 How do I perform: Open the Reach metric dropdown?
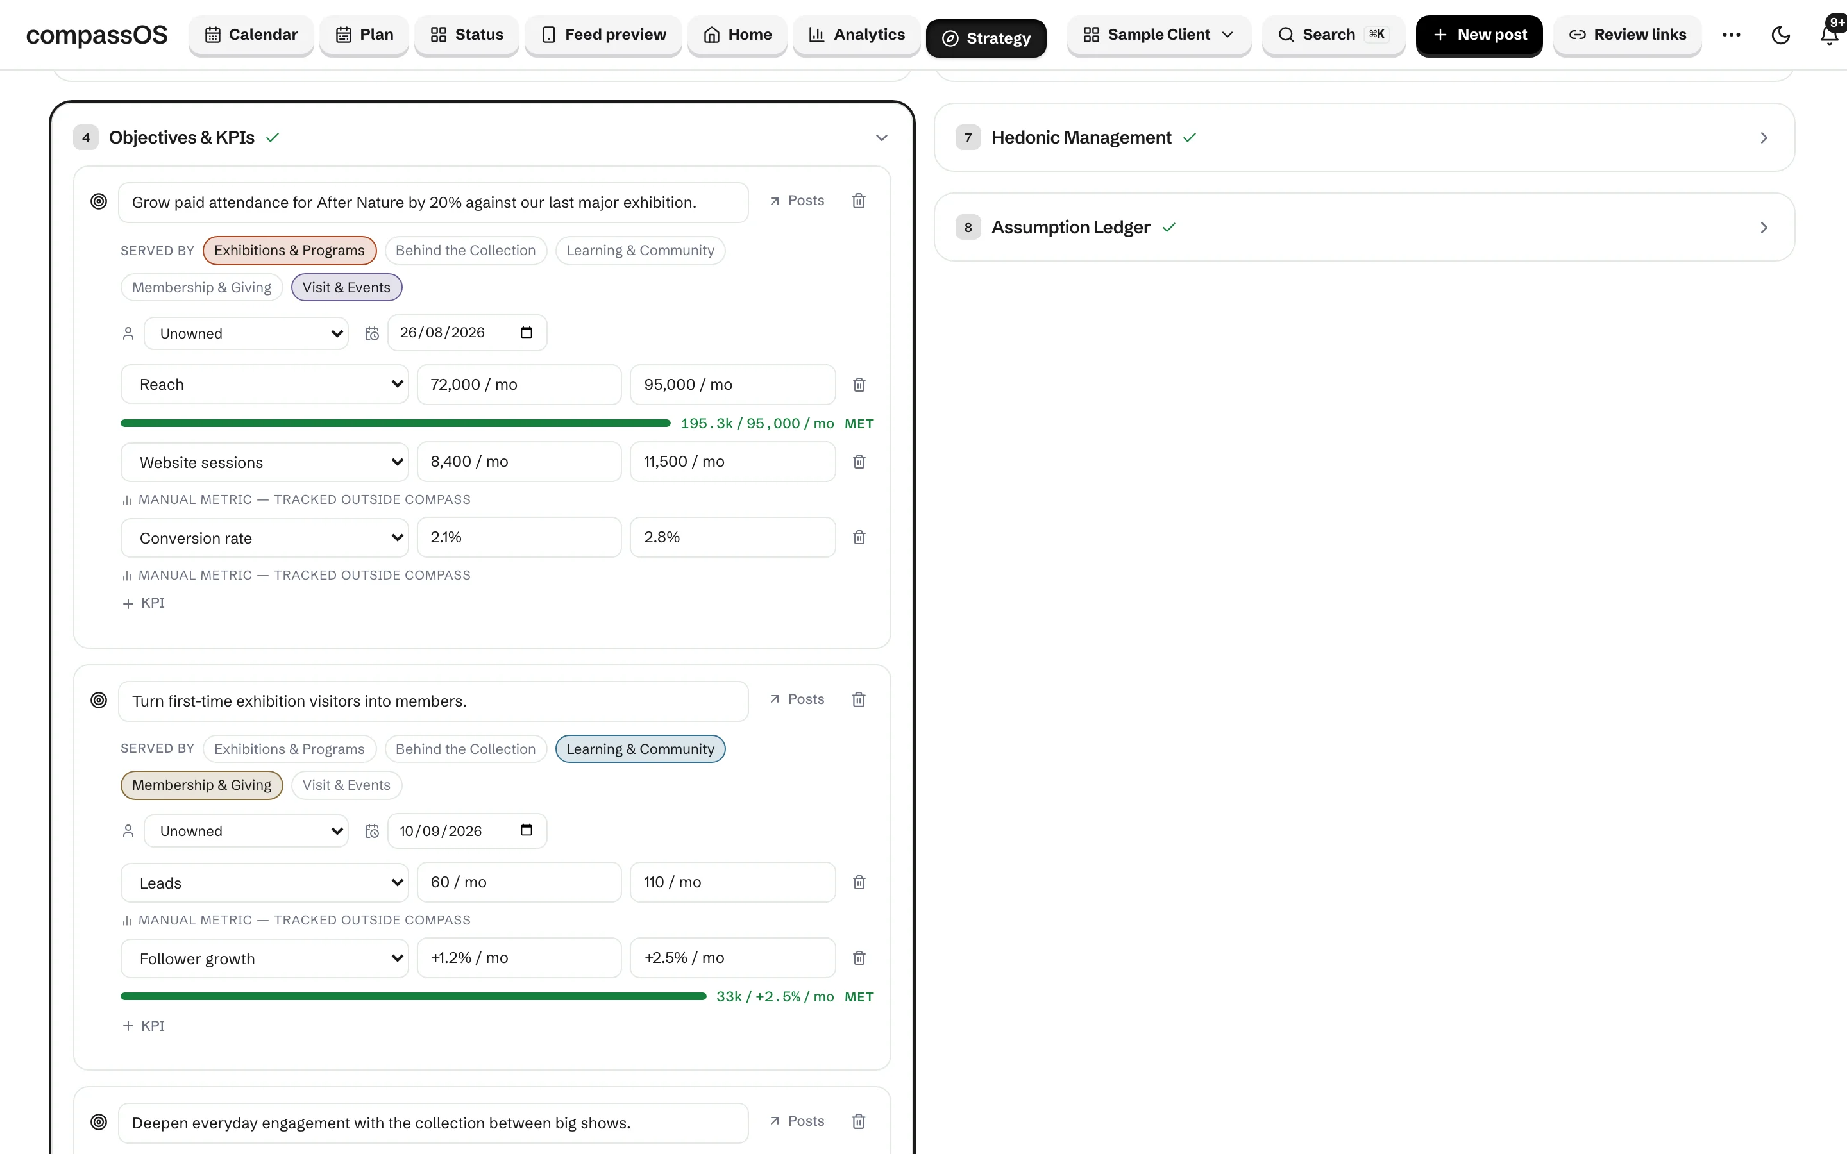point(265,385)
